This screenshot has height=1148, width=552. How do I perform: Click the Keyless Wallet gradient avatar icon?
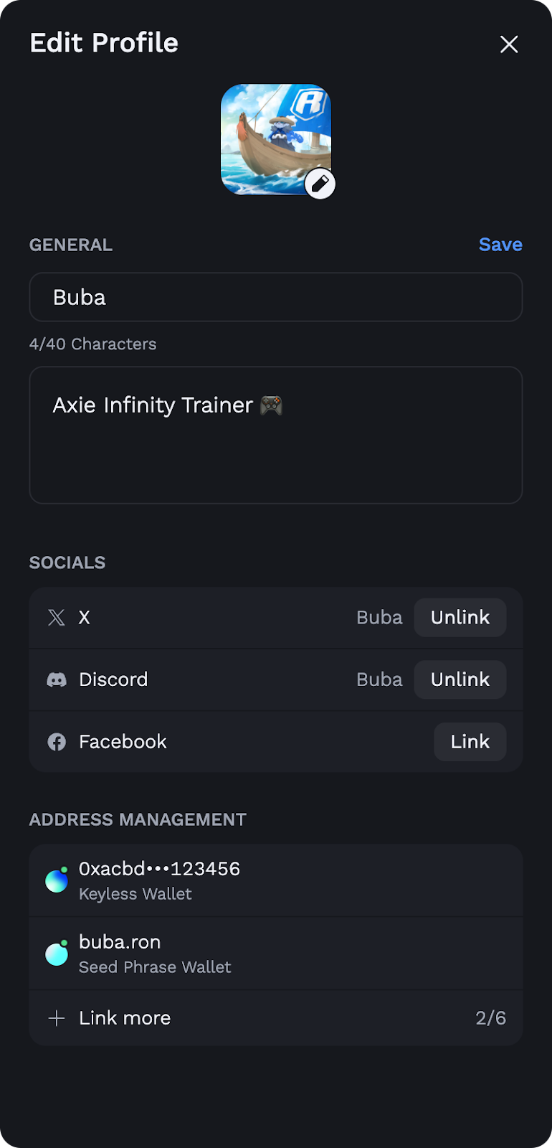tap(57, 880)
